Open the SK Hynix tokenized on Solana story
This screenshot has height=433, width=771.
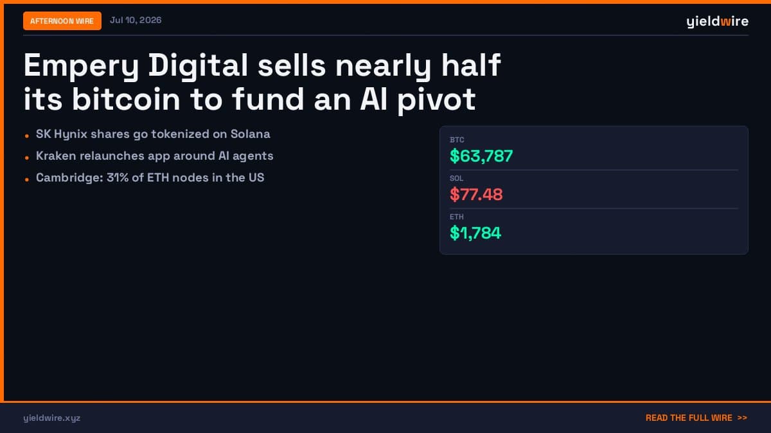point(153,134)
